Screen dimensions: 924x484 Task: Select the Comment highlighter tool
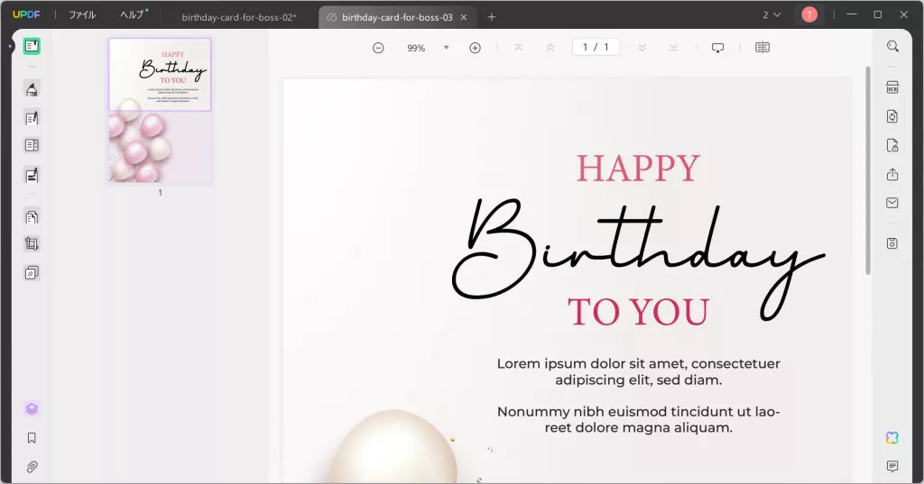[32, 89]
